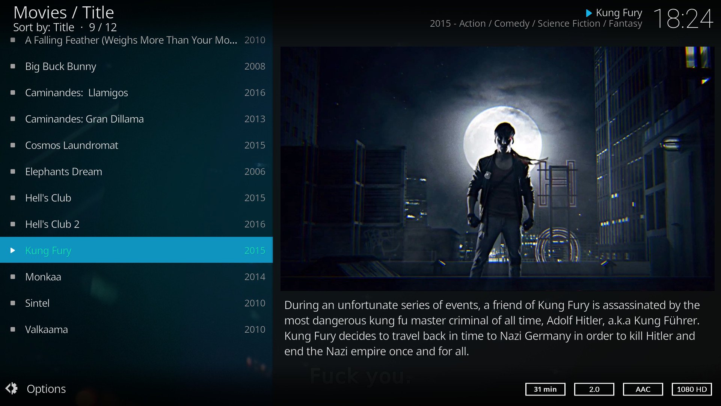Click year 2016 for Caminandes: Llamigos
The height and width of the screenshot is (406, 721).
pyautogui.click(x=255, y=92)
